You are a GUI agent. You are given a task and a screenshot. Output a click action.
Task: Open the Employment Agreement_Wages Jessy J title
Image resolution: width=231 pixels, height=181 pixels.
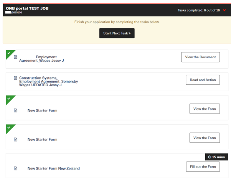[41, 59]
